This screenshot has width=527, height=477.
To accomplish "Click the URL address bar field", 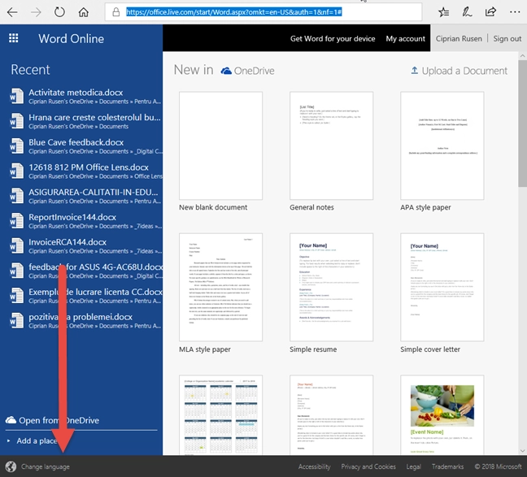I will (263, 12).
